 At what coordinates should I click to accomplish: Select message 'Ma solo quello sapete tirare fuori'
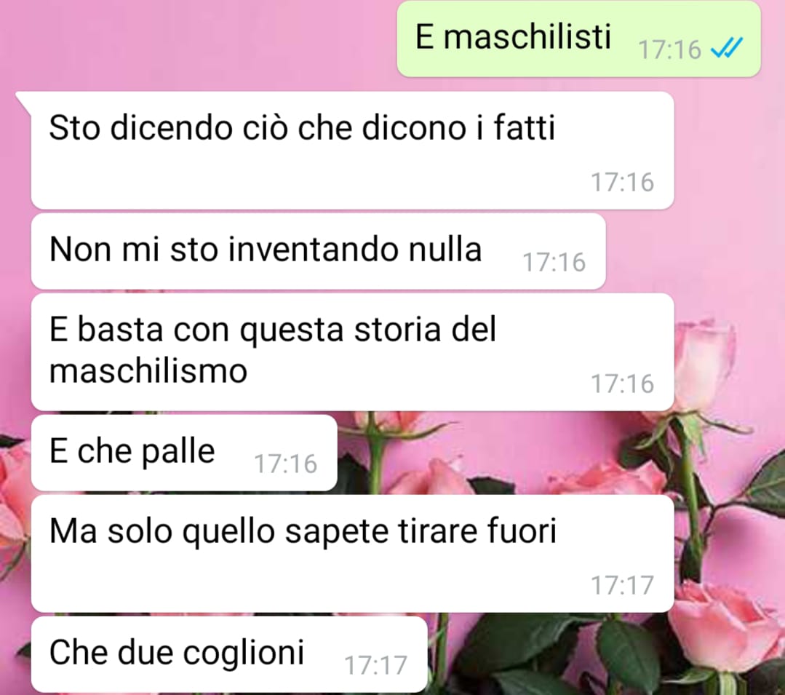[x=352, y=553]
